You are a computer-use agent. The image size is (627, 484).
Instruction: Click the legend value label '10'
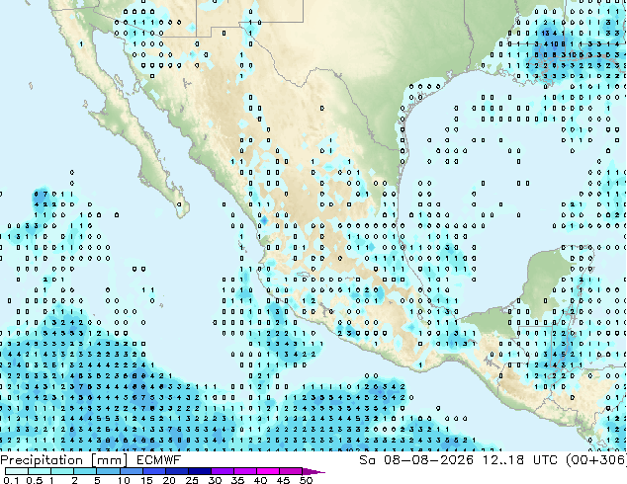(124, 480)
